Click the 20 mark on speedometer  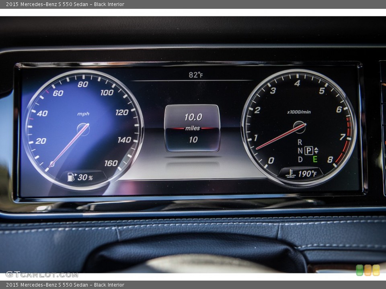coord(41,141)
